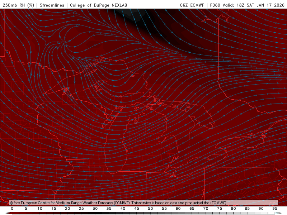Click the 85 value on colorbar scale
This screenshot has height=215, width=287.
(x=247, y=209)
